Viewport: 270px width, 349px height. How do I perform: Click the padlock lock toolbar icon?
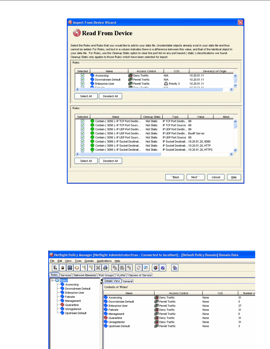62,268
